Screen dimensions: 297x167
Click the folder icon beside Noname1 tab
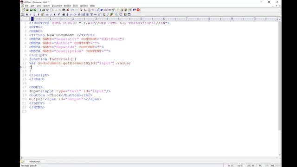[22, 161]
